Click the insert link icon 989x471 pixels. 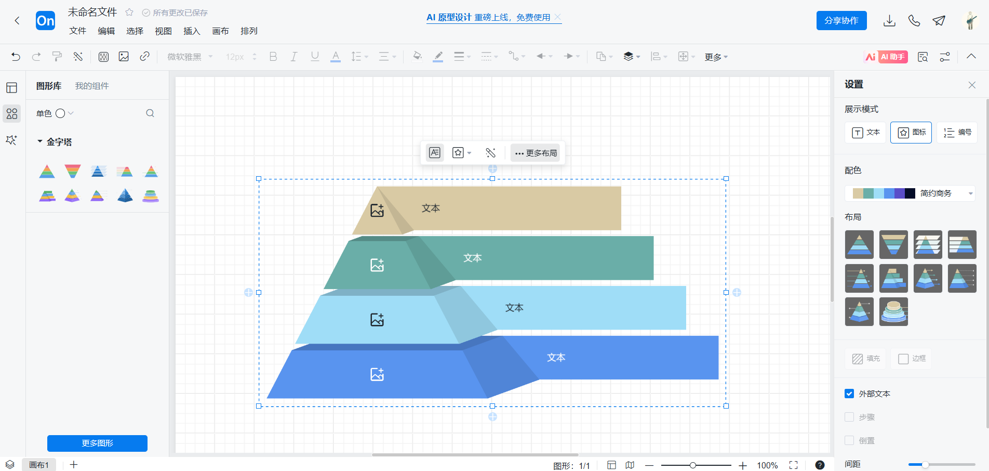[x=145, y=57]
